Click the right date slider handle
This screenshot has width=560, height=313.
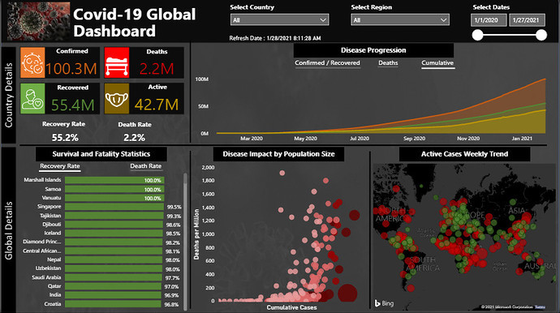[541, 35]
